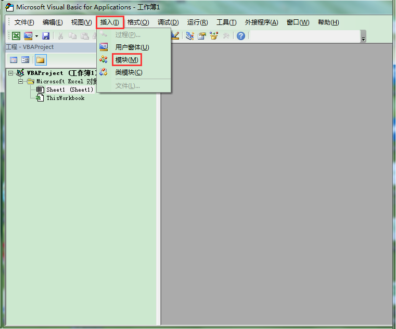396x329 pixels.
Task: Open Properties Window toolbar icon
Action: (202, 36)
